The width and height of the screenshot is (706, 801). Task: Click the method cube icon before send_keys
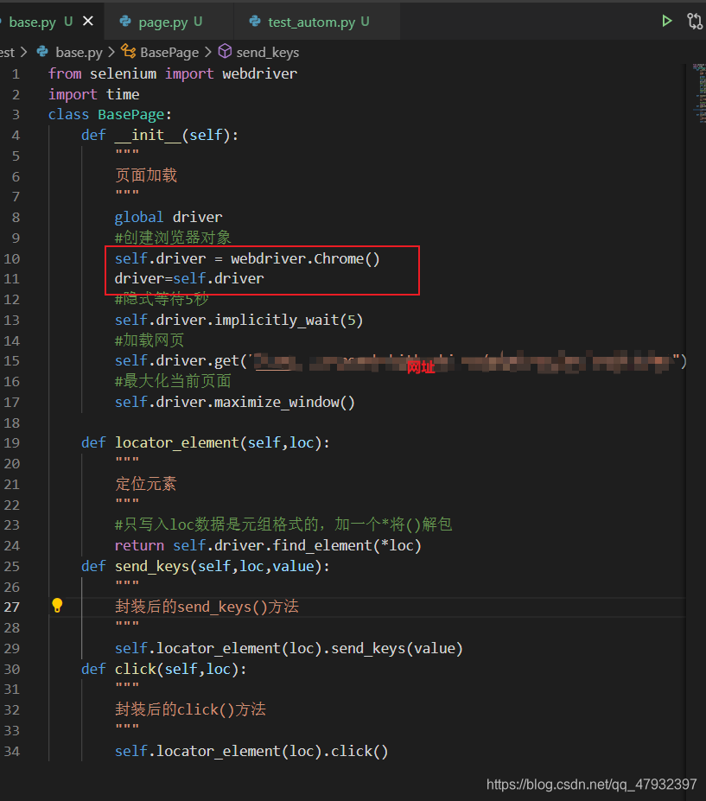pos(225,52)
